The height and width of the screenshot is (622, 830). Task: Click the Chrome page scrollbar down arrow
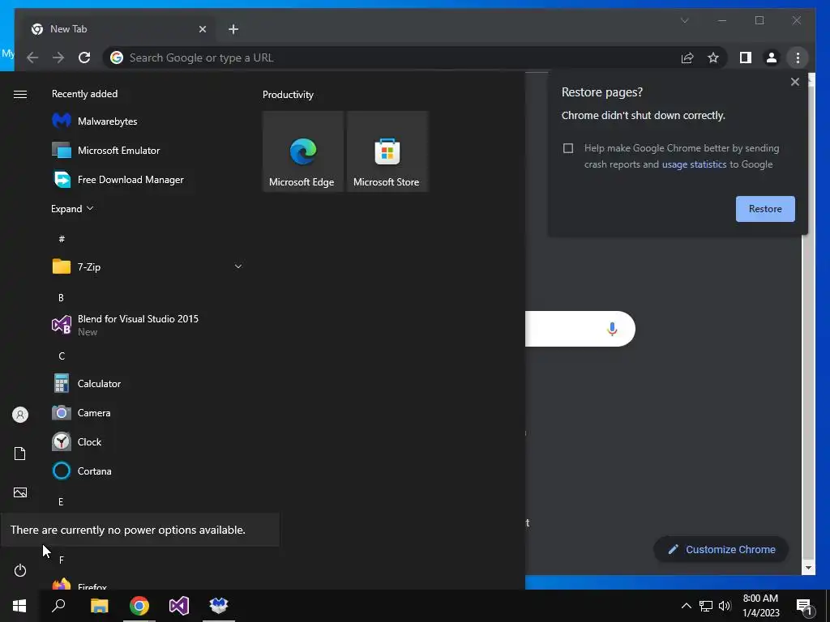808,568
